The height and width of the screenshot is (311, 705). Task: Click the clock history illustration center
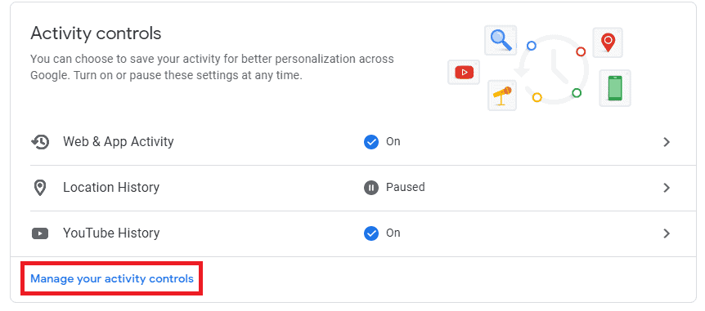pos(554,70)
